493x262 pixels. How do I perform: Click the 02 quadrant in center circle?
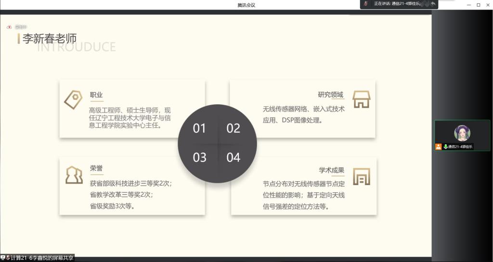(x=234, y=128)
